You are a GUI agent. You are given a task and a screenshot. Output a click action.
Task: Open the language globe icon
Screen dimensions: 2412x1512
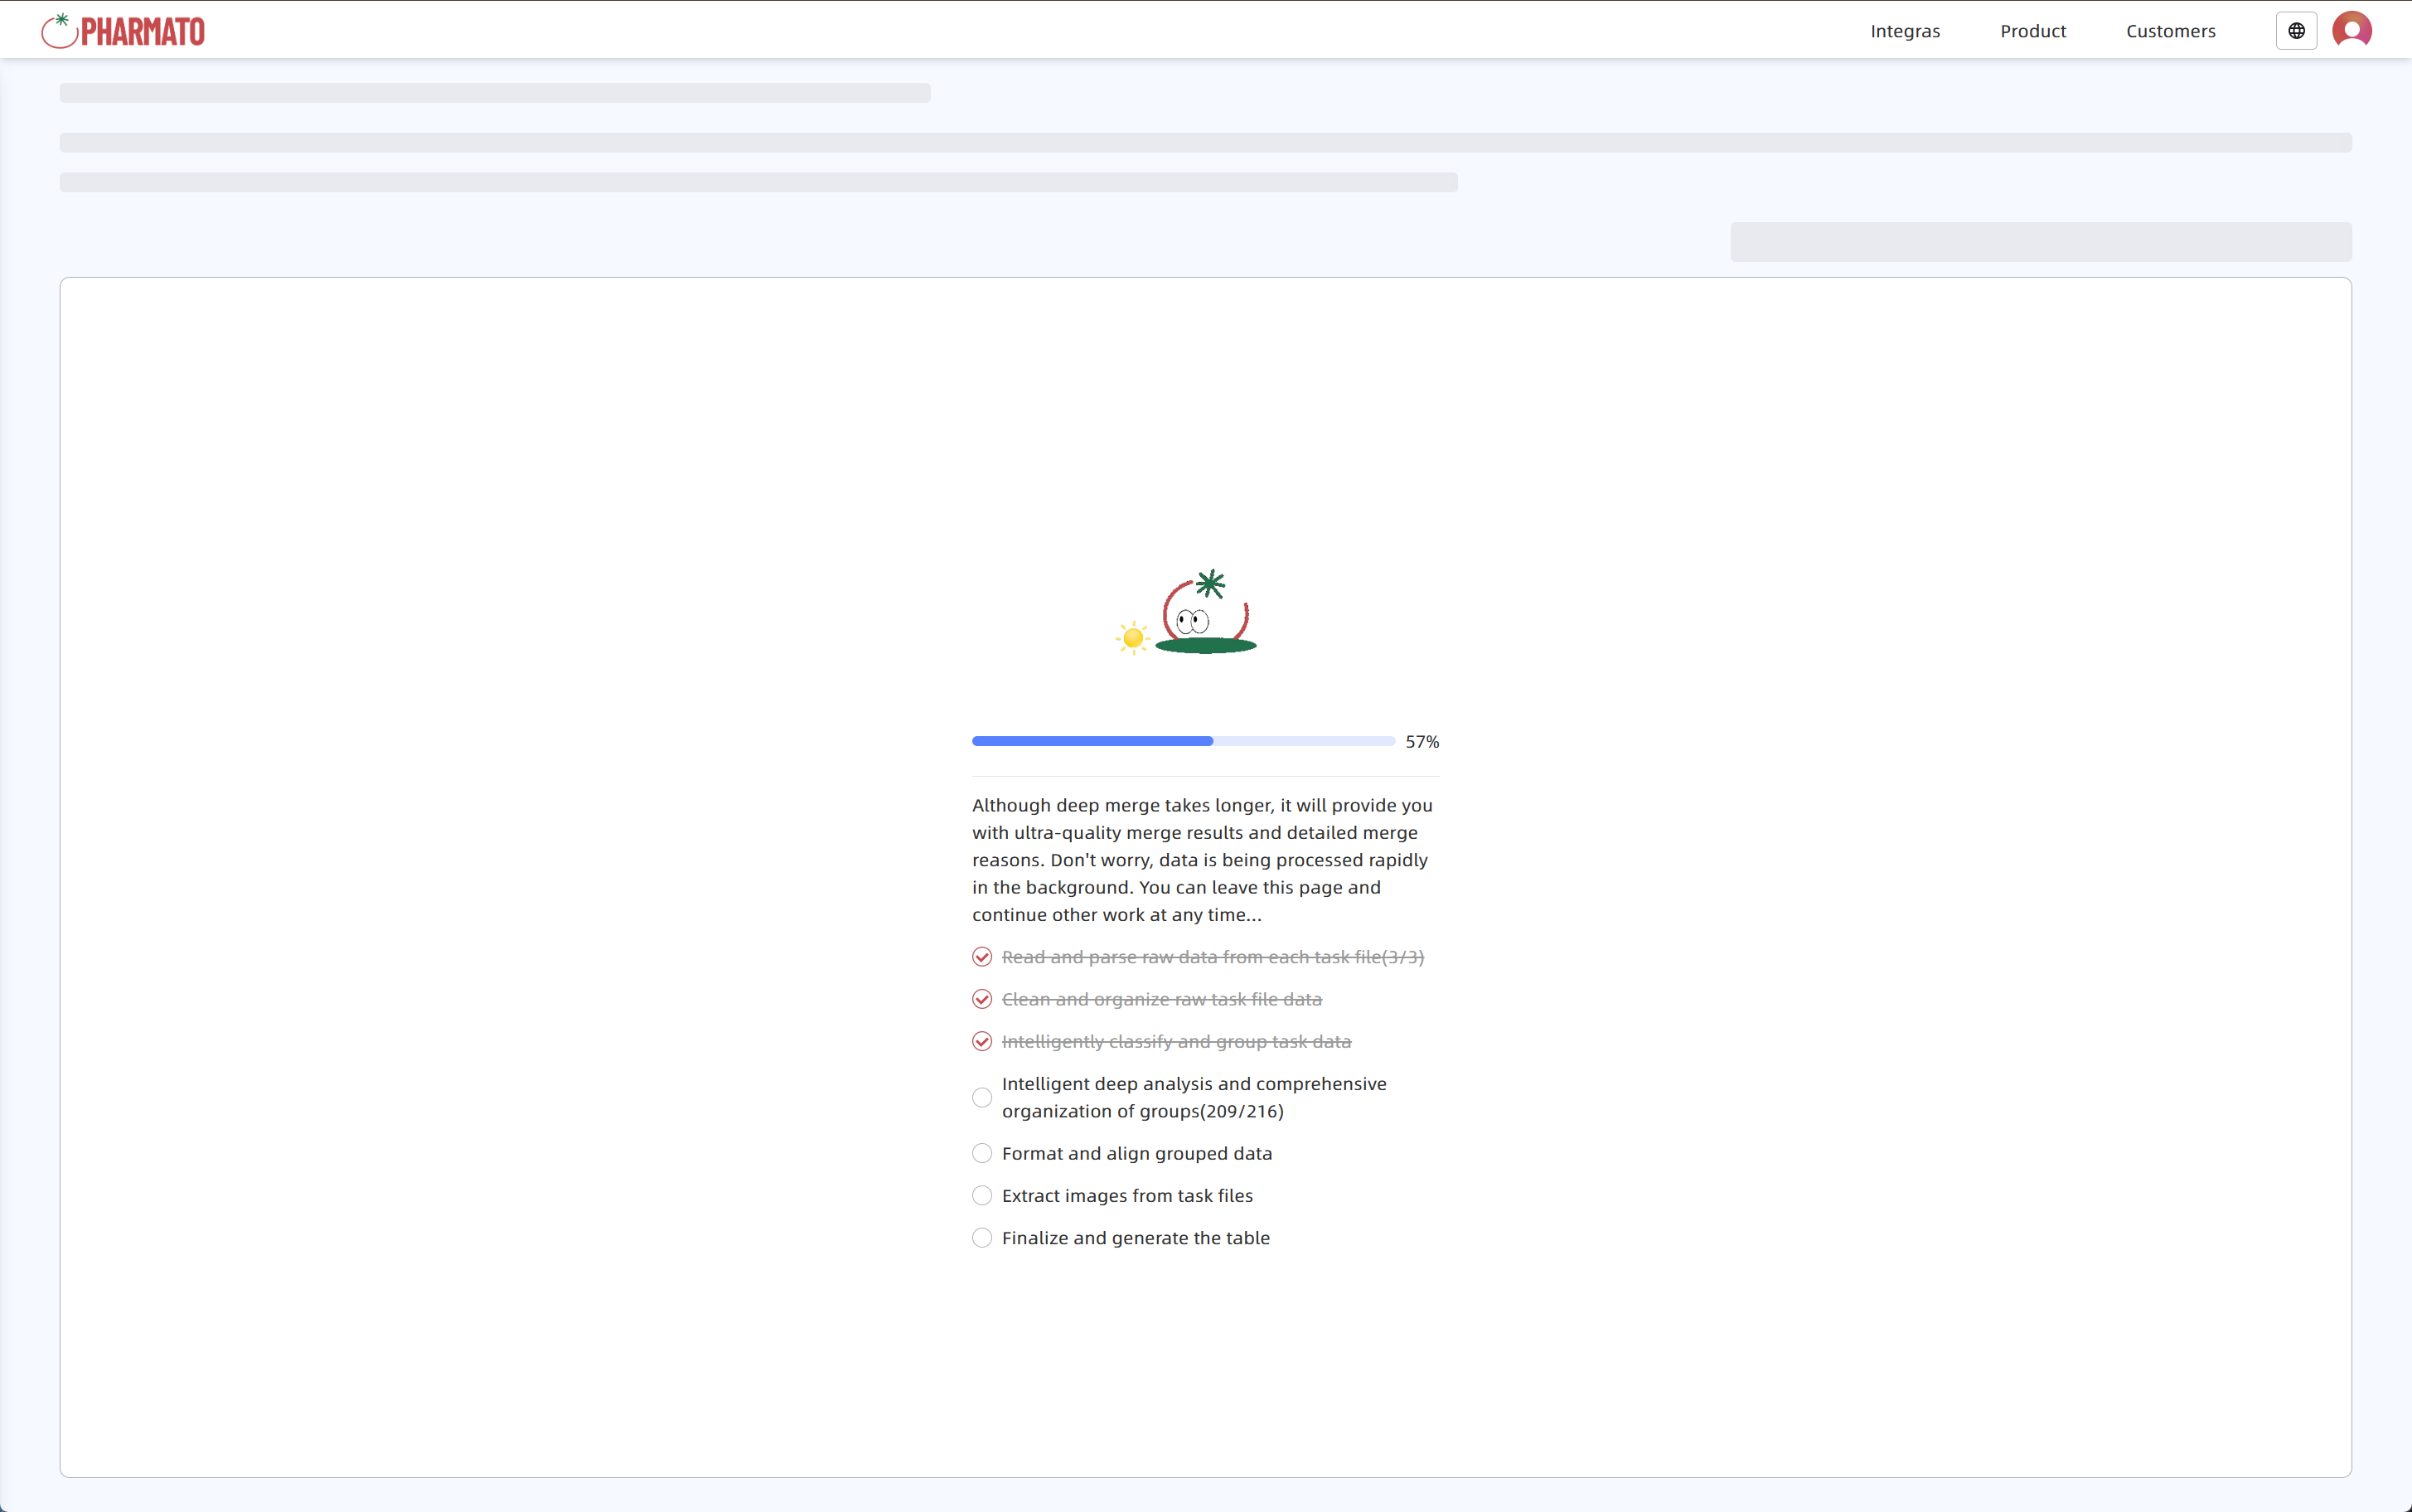tap(2296, 31)
